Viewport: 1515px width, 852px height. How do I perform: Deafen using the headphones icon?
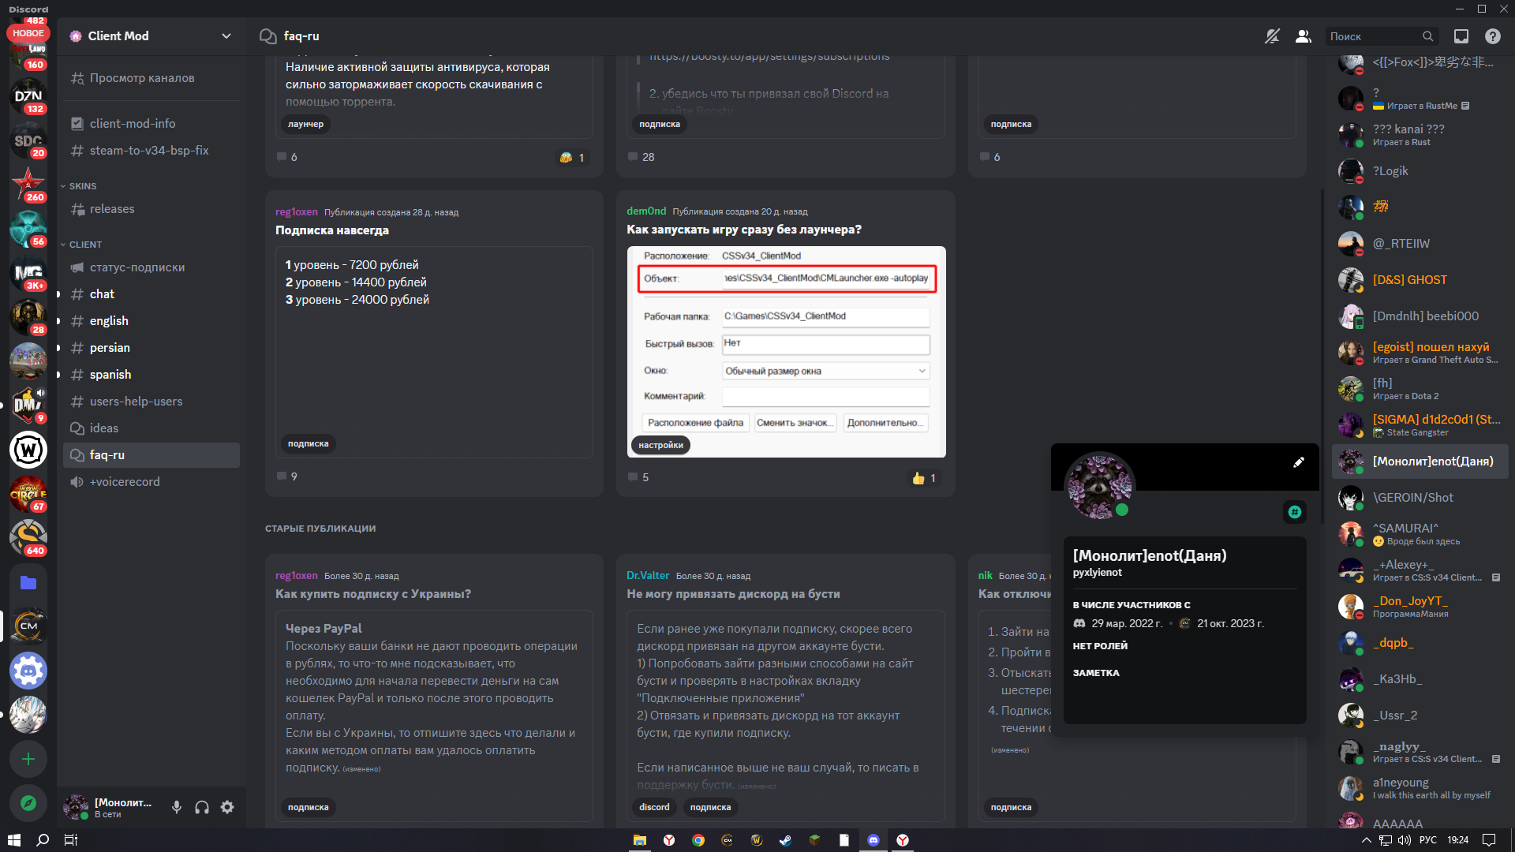[x=202, y=807]
